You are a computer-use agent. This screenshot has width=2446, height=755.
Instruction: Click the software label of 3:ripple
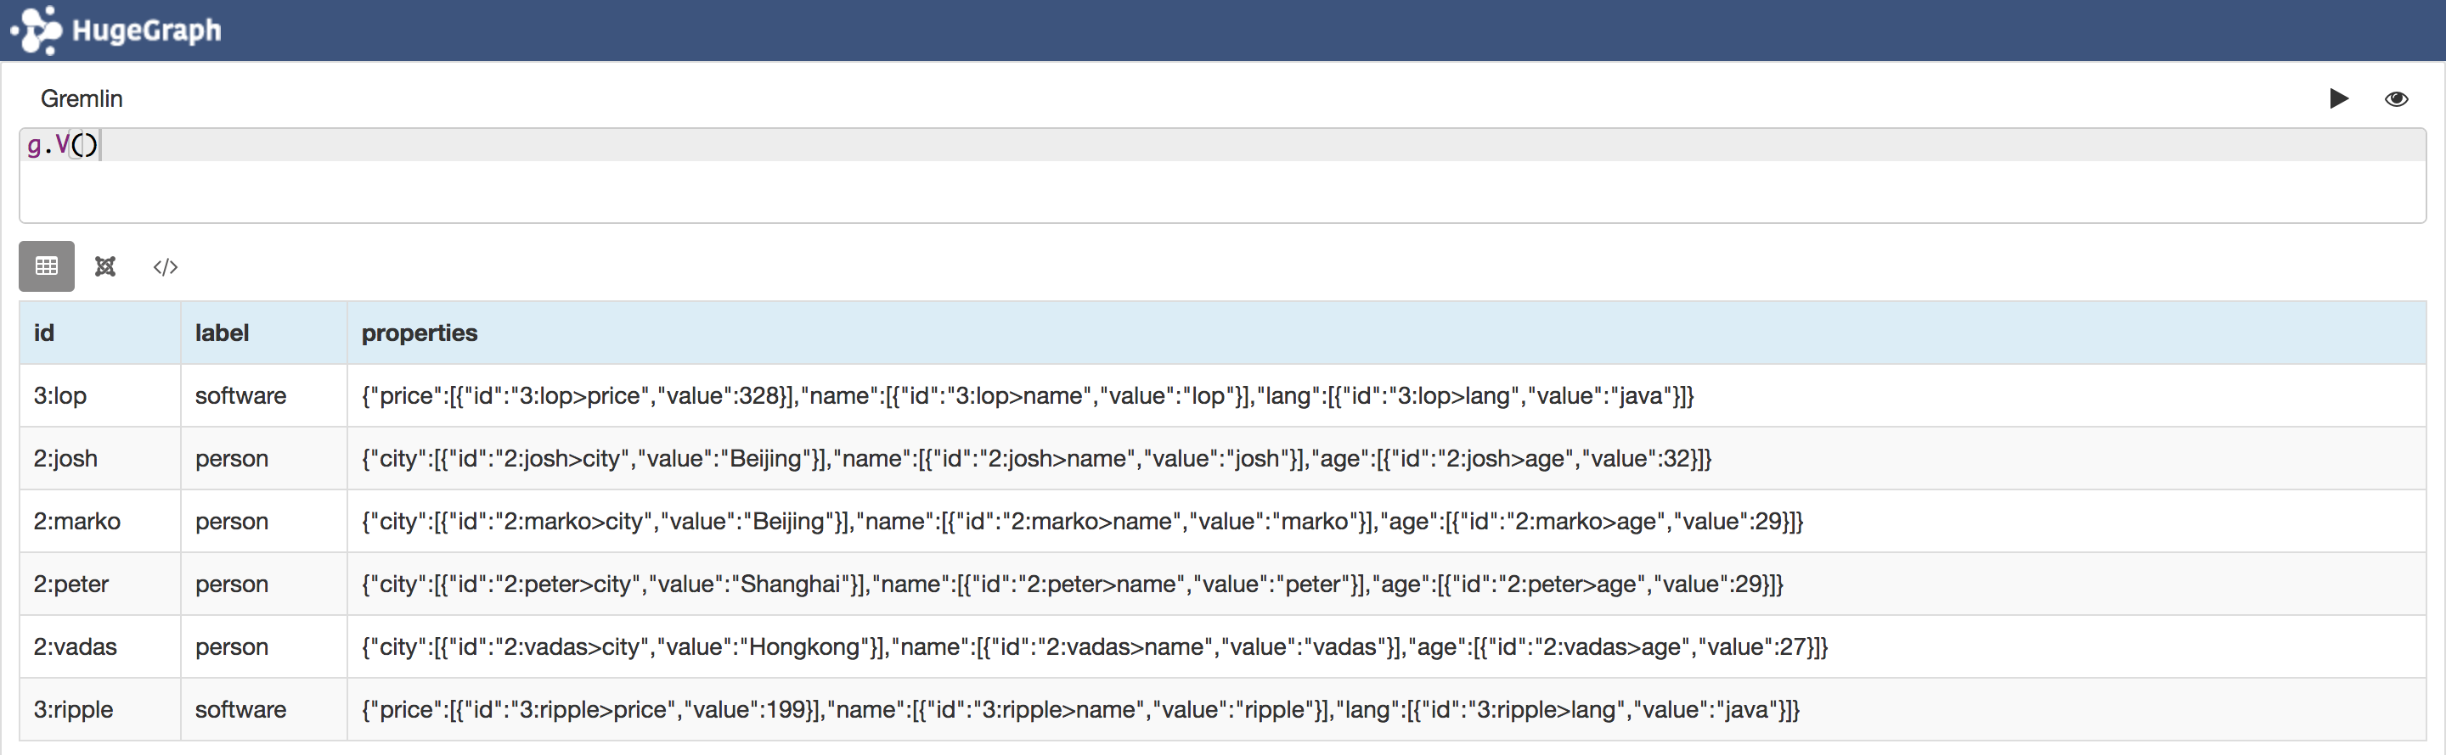tap(240, 708)
